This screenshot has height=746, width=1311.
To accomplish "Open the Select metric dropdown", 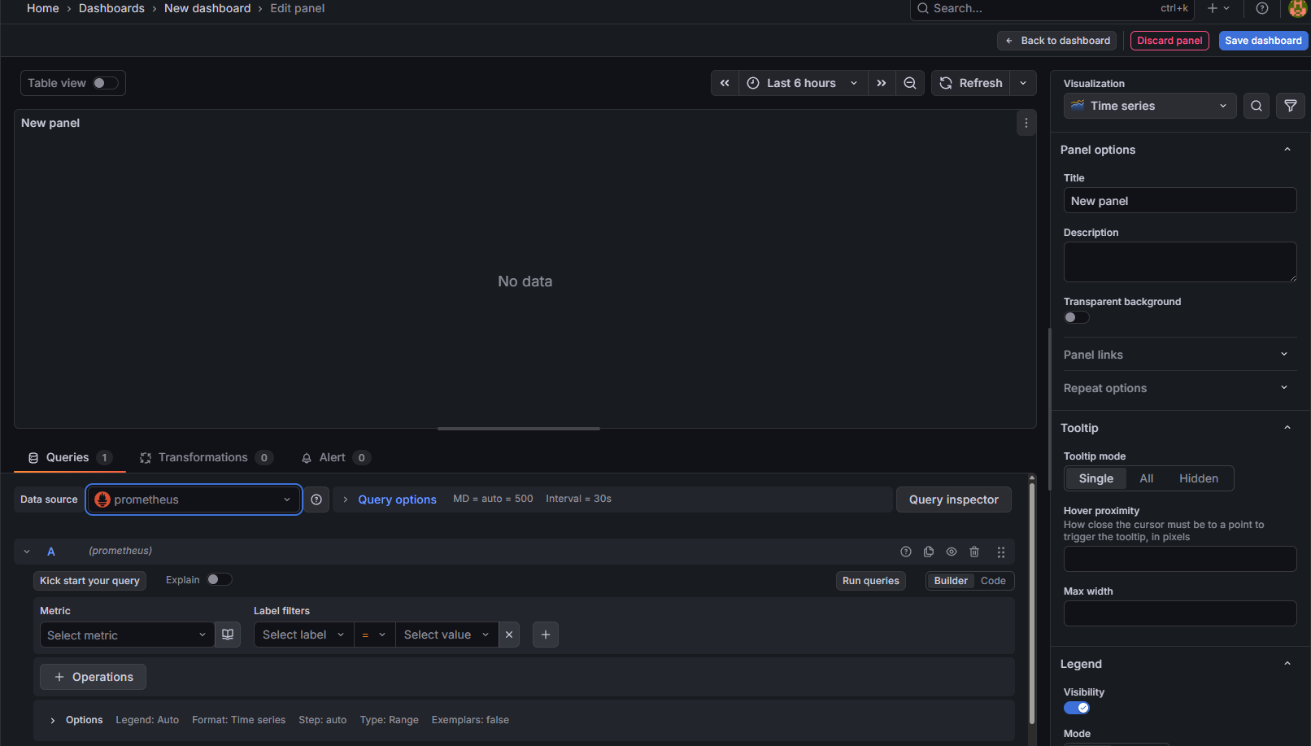I will tap(127, 635).
